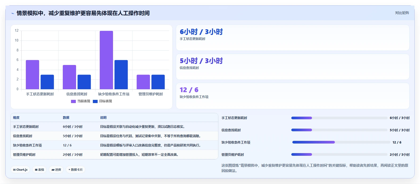Viewport: 420px width, 184px height.
Task: Click the y-axis tick 12
Action: [17, 31]
